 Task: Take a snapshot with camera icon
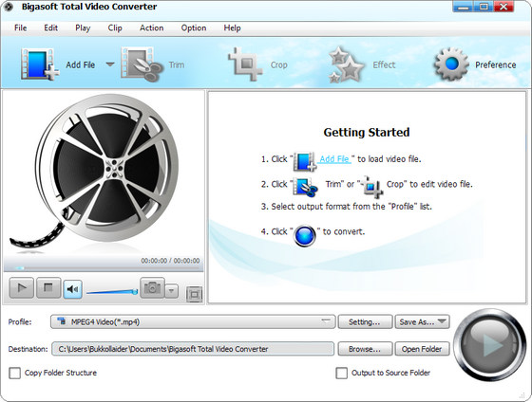pos(152,288)
